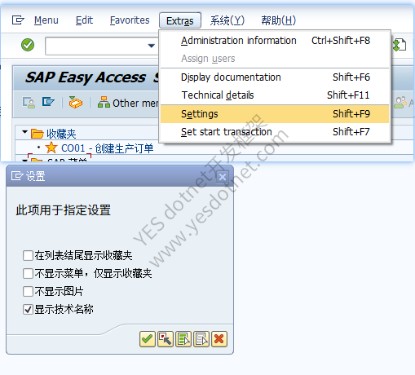Select the 收藏夹 folder

[x=61, y=134]
